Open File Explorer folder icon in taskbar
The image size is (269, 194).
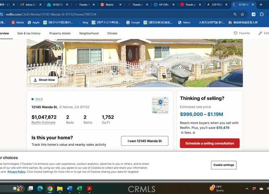tap(60, 189)
